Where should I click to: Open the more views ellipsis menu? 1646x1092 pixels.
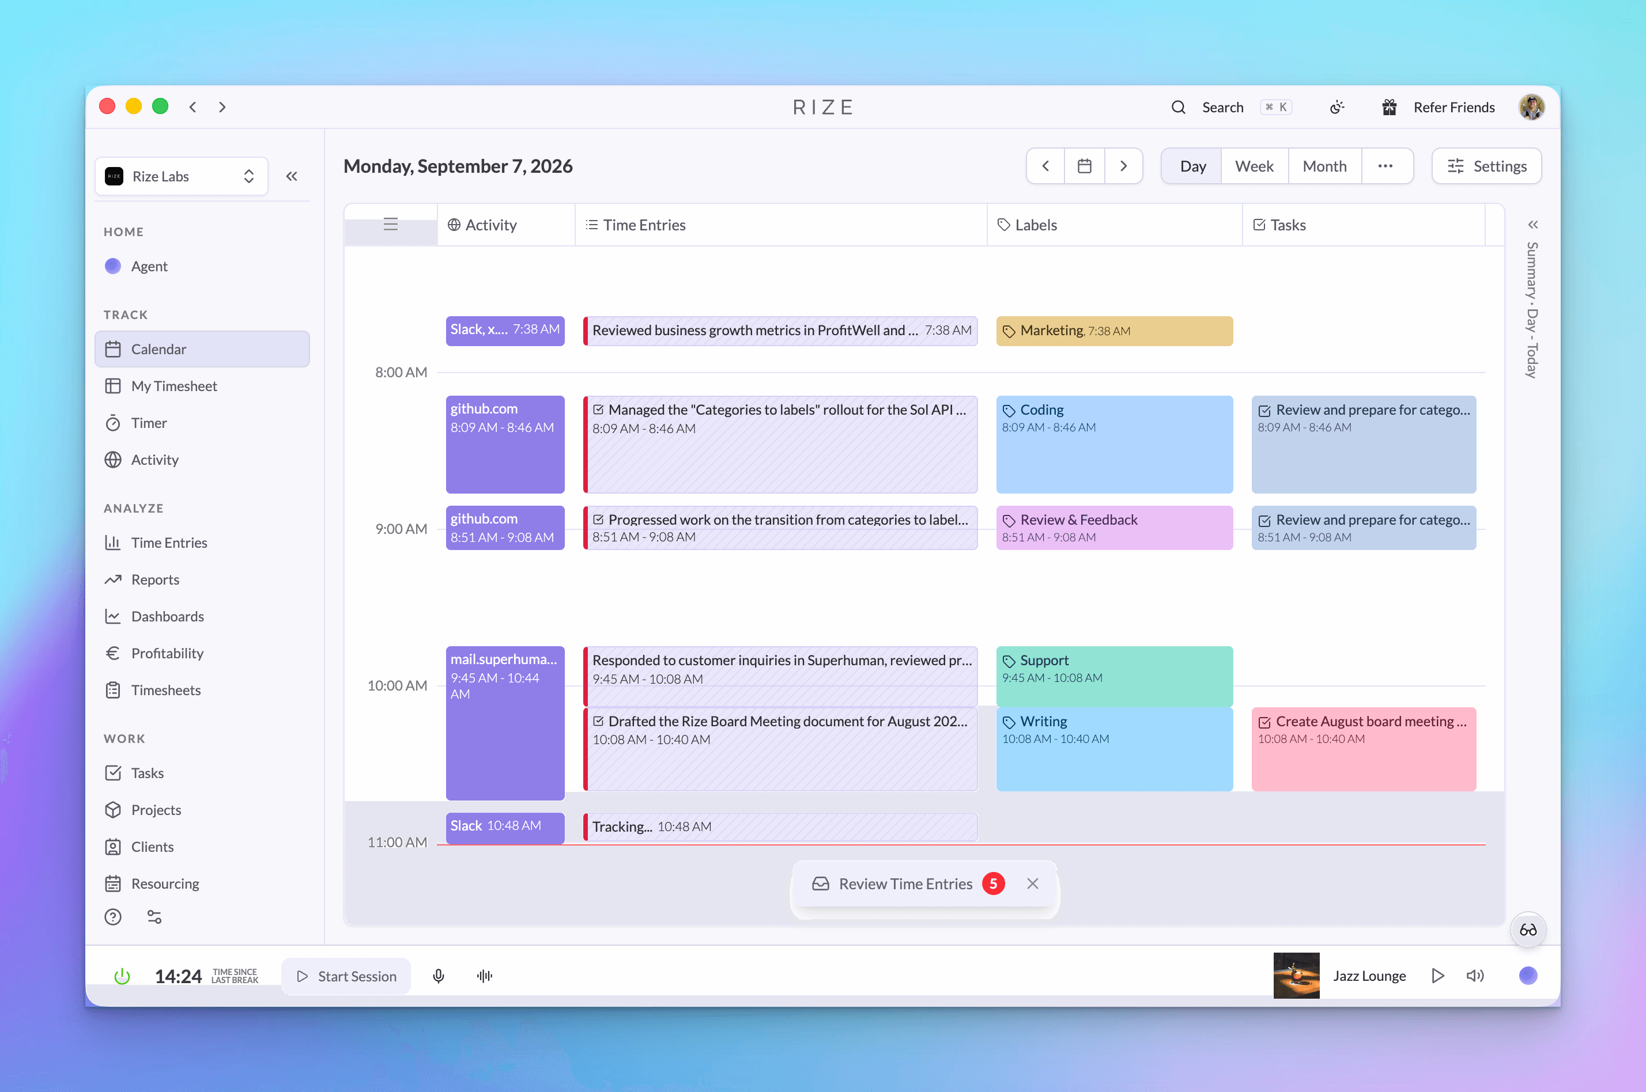[1385, 166]
